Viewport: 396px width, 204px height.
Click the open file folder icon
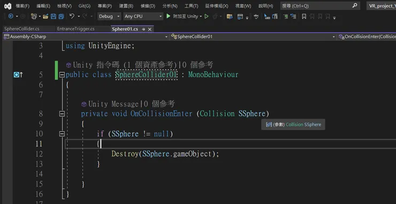[x=45, y=17]
